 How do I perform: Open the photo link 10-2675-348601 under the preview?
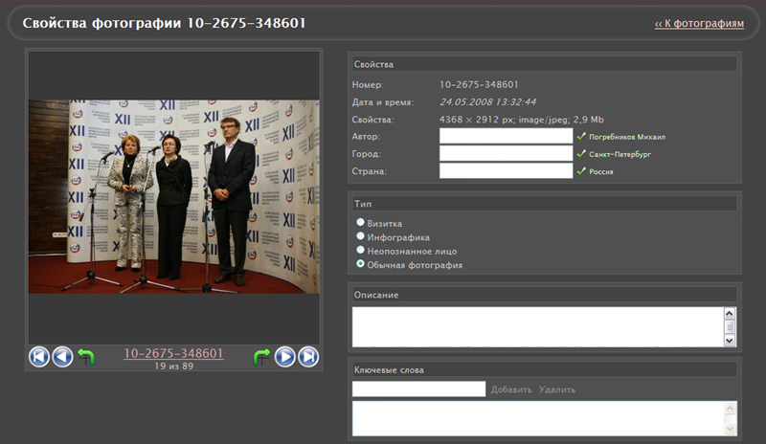[x=173, y=353]
